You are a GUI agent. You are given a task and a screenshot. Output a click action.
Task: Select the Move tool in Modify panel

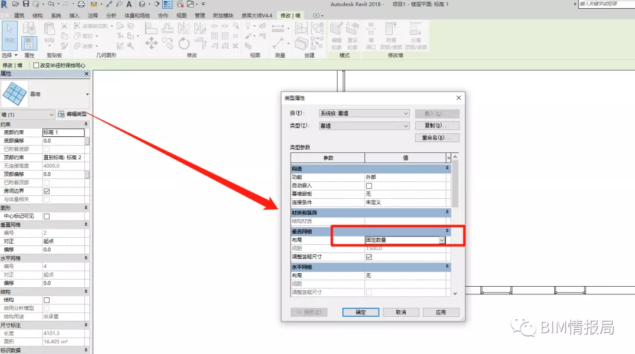pos(152,43)
